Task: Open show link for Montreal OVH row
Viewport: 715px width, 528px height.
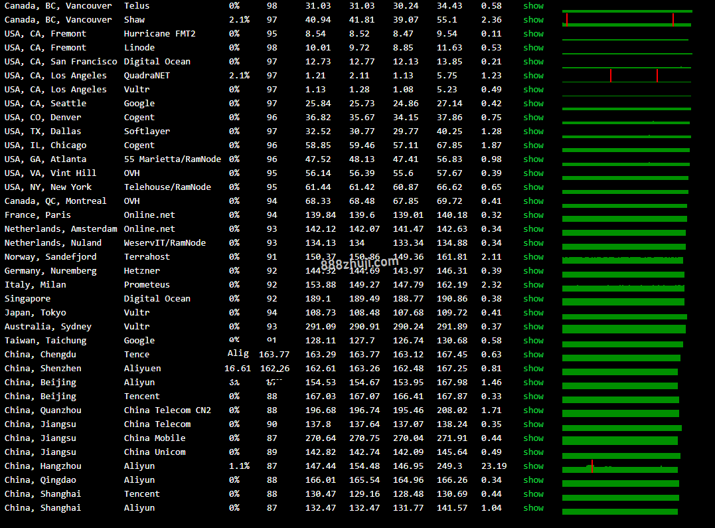Action: pyautogui.click(x=533, y=201)
